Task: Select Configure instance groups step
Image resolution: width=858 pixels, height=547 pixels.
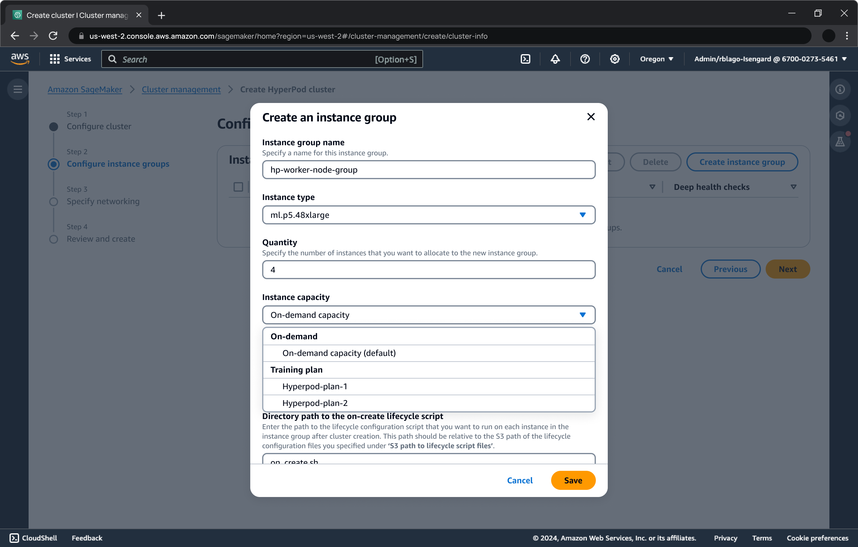Action: pos(118,164)
